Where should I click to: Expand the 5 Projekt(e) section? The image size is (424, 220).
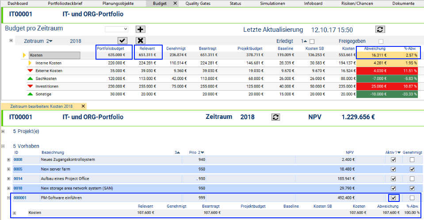pyautogui.click(x=3, y=131)
